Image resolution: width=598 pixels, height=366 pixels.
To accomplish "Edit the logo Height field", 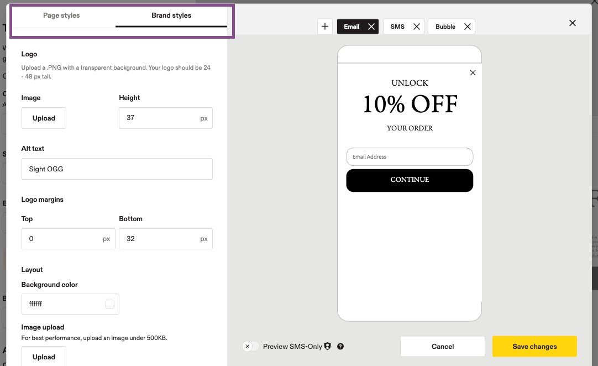I will tap(165, 118).
